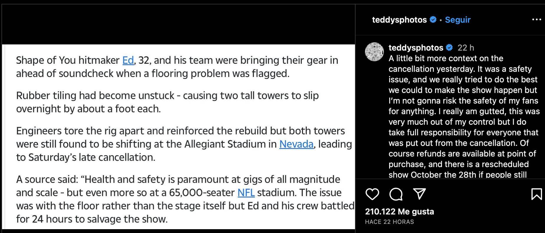This screenshot has height=233, width=545.
Task: Like the post with the heart icon
Action: (372, 194)
